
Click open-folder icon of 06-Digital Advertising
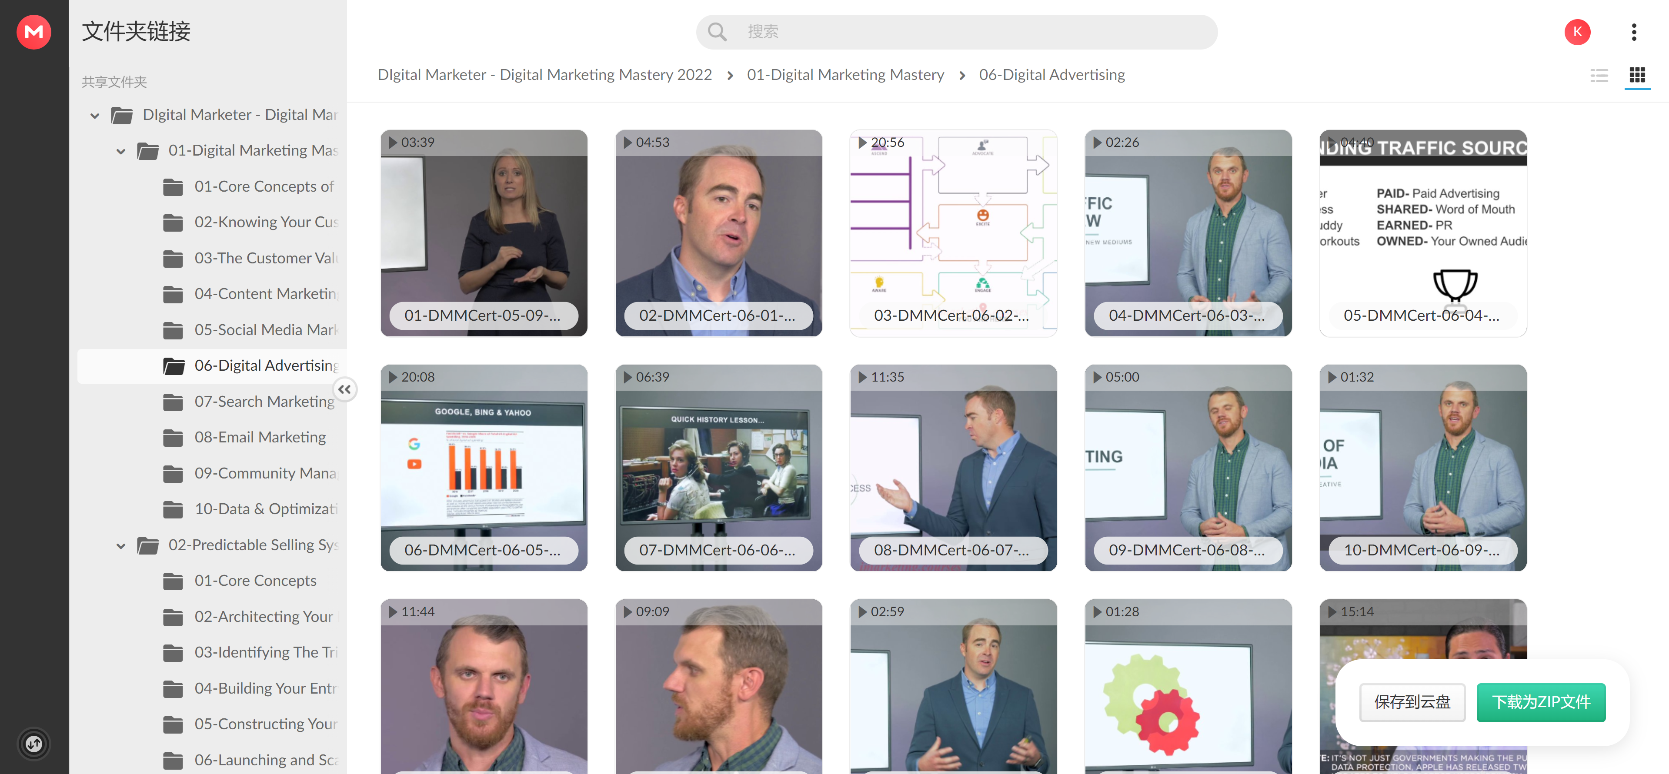(173, 367)
